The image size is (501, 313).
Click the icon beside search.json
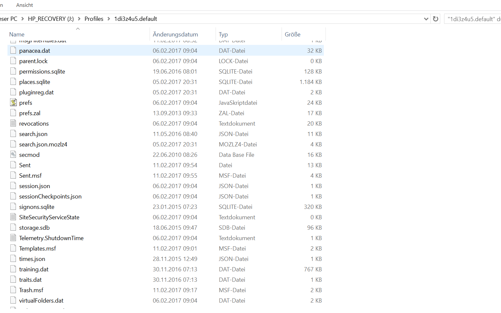pos(13,134)
